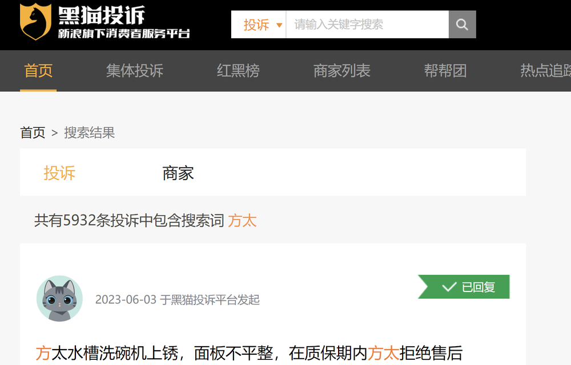Click the 首页 breadcrumb link

click(33, 133)
